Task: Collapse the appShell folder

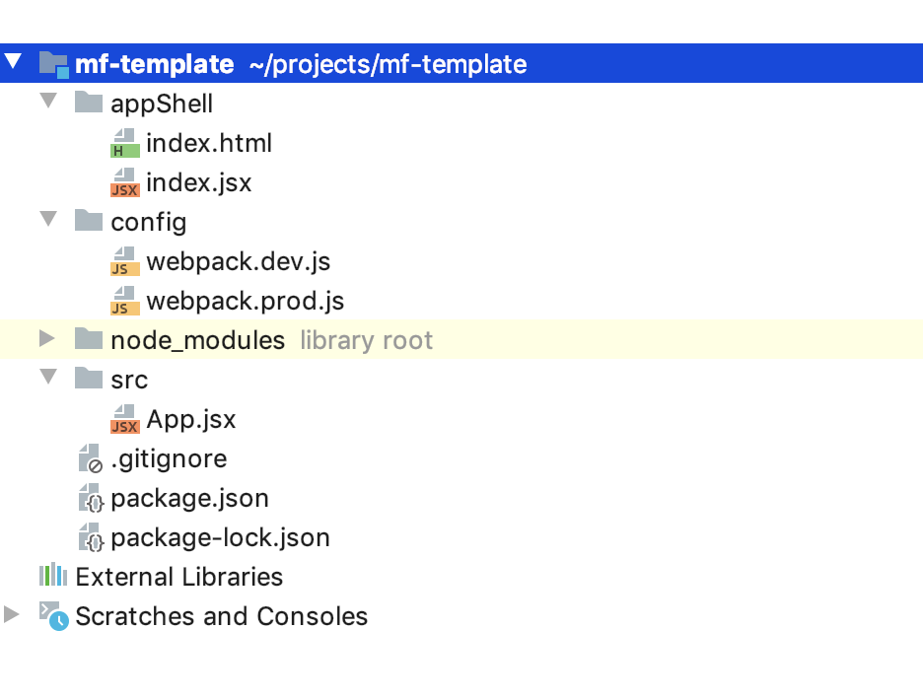Action: tap(47, 103)
